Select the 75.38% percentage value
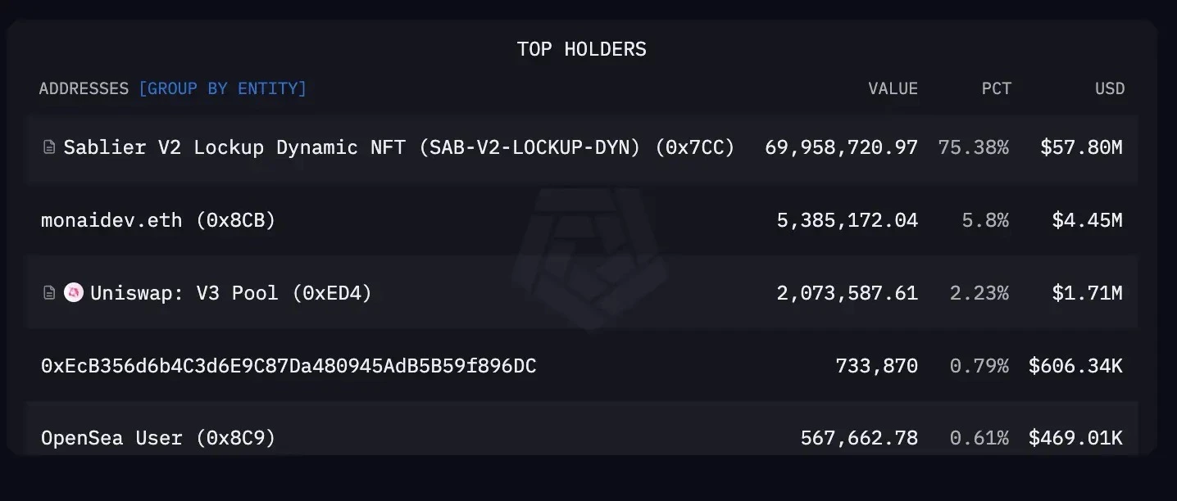The width and height of the screenshot is (1177, 501). (974, 147)
